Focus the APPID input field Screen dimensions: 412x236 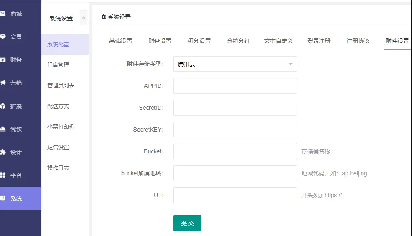(235, 86)
